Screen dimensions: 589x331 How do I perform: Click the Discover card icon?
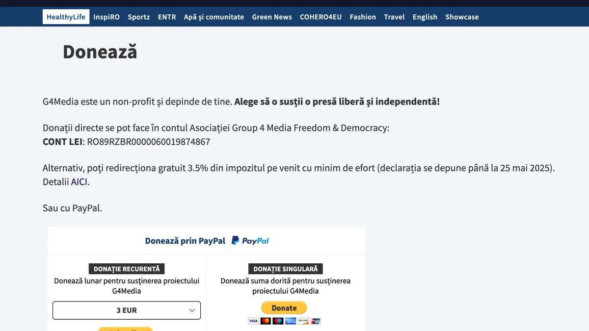[x=303, y=321]
